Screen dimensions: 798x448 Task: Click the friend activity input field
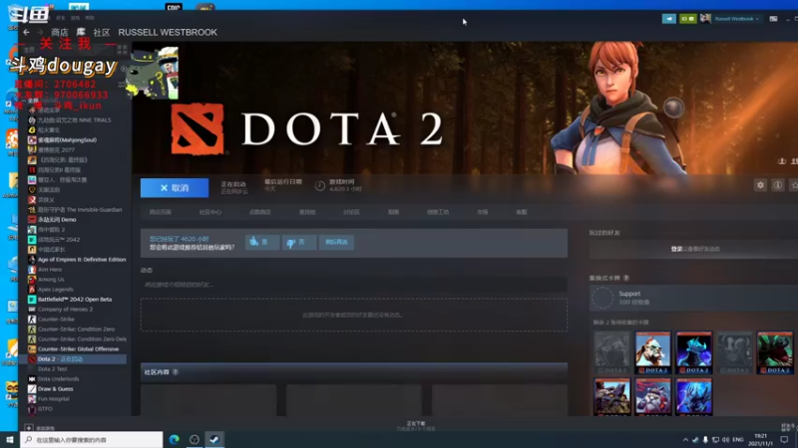pos(354,285)
